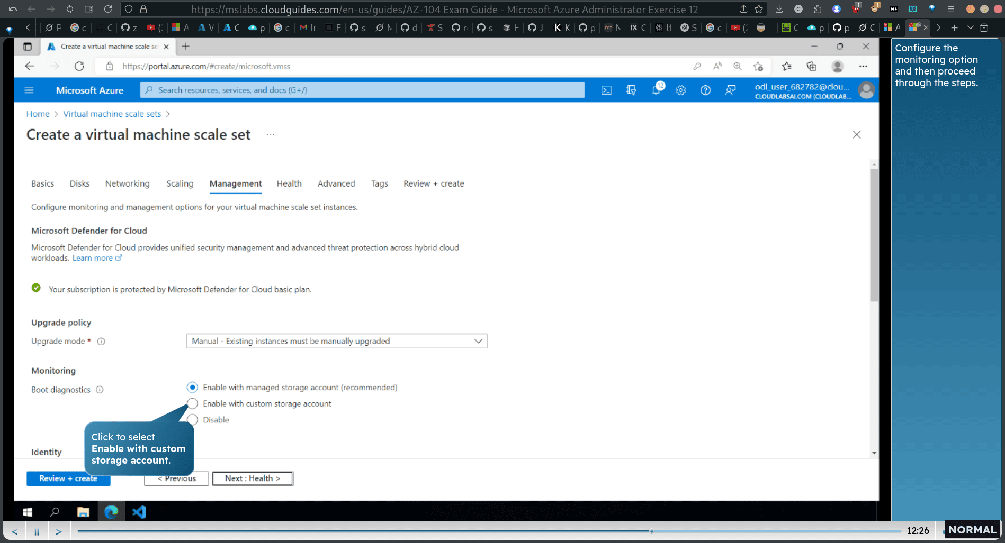Pause the guide playback
The height and width of the screenshot is (543, 1005).
[x=37, y=531]
